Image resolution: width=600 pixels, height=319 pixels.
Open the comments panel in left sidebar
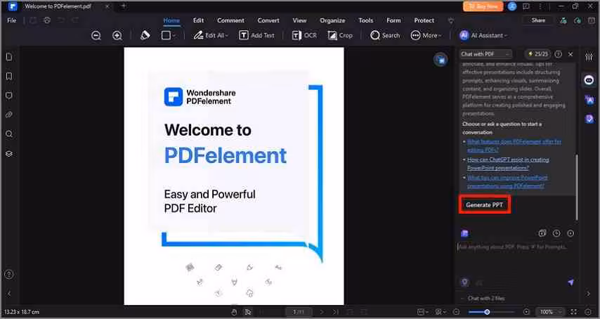click(x=9, y=96)
